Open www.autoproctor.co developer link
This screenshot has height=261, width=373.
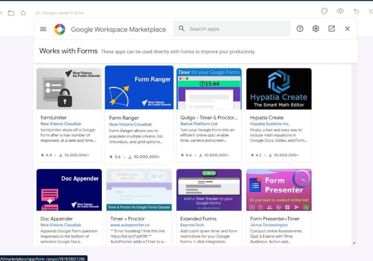click(x=130, y=225)
